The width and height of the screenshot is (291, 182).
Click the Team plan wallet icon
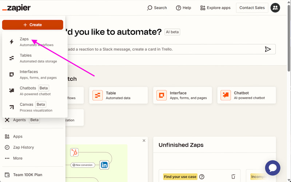point(7,175)
